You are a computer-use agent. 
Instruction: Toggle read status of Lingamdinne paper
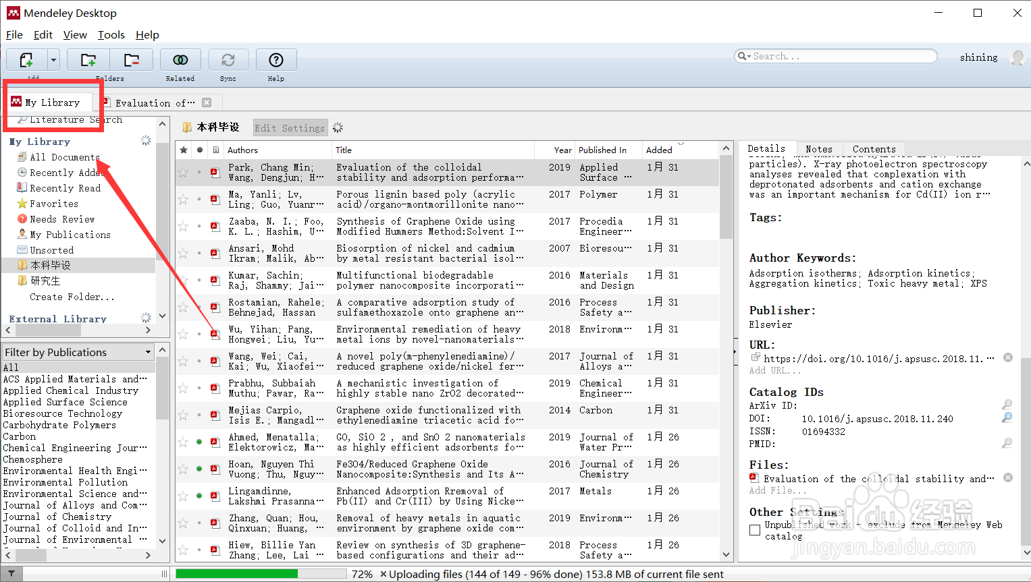tap(199, 496)
